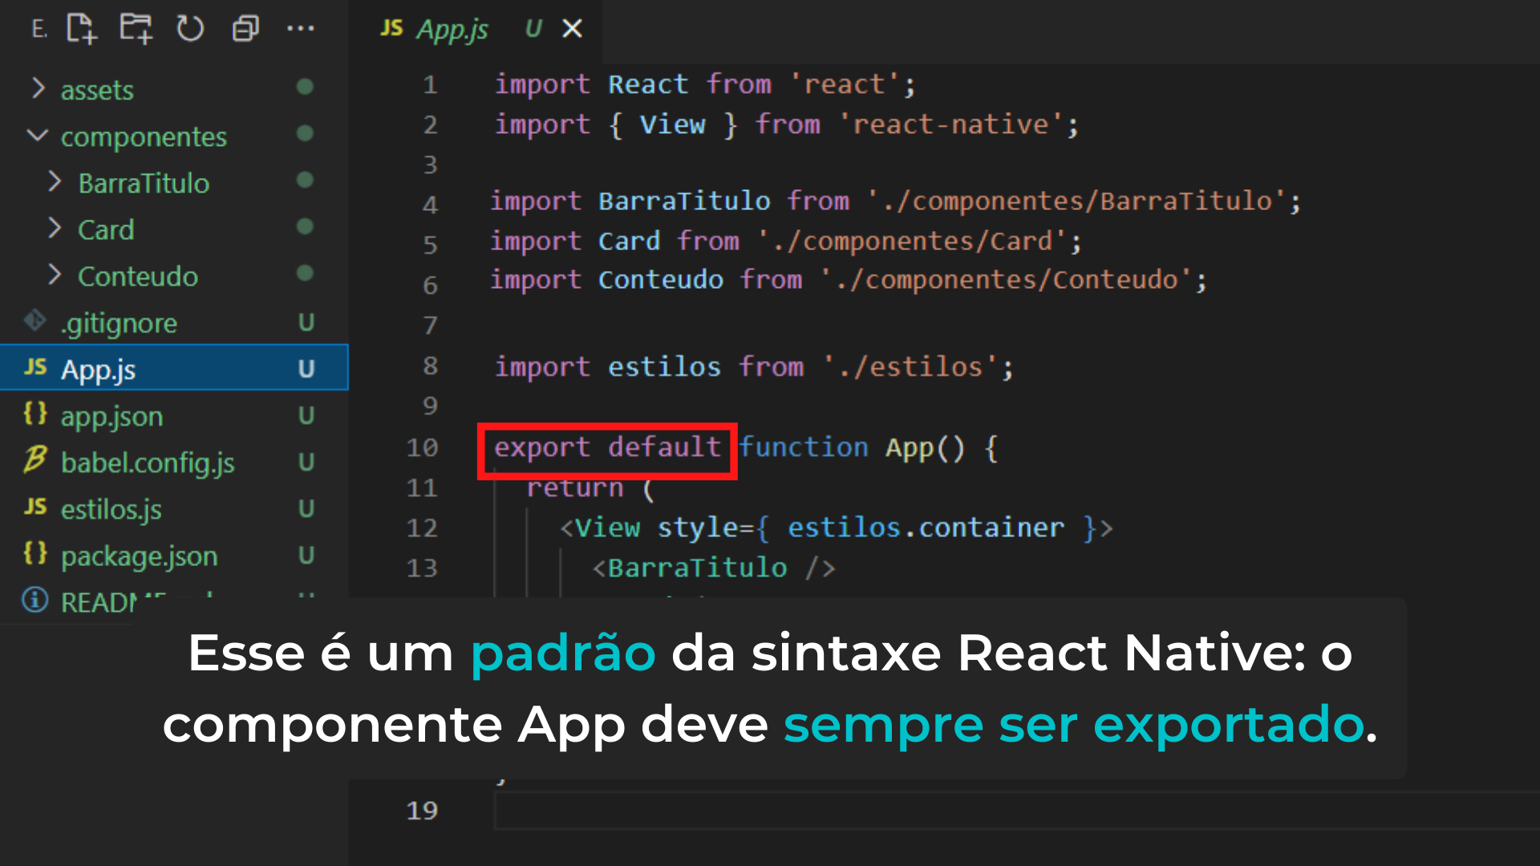1540x866 pixels.
Task: Click the empty editor line 19
Action: (1017, 811)
